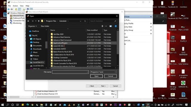This screenshot has height=107, width=191.
Task: Cancel the Open dialog
Action: tap(110, 76)
